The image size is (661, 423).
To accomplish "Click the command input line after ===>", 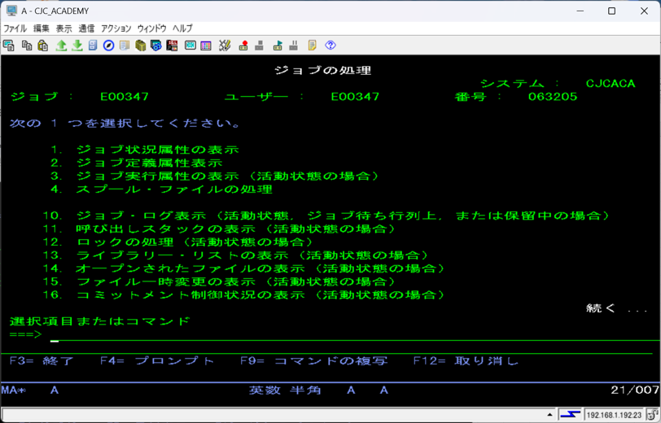I will click(355, 335).
